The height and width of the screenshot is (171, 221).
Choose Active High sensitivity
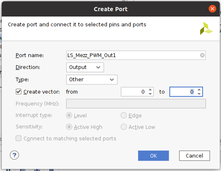(69, 127)
